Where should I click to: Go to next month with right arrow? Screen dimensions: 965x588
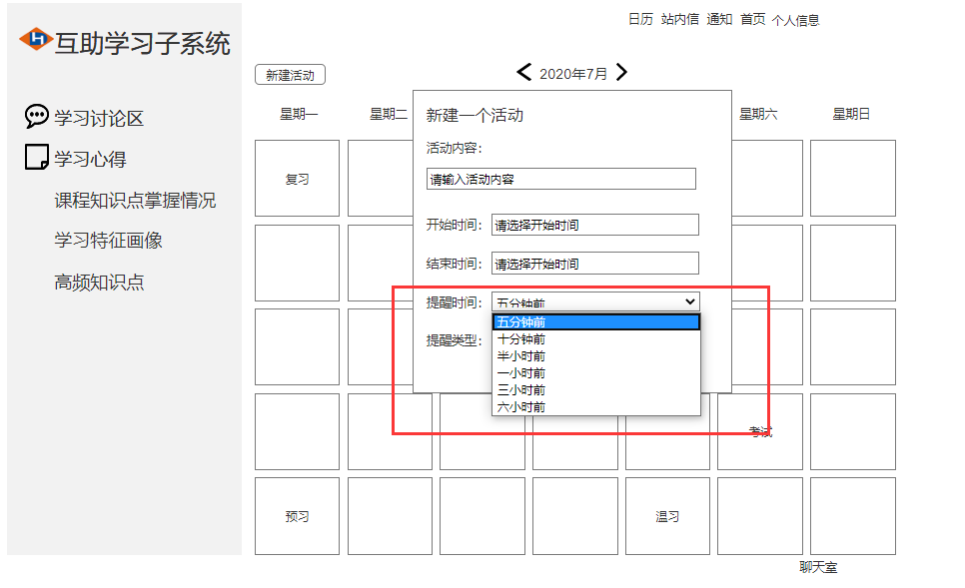click(x=621, y=72)
